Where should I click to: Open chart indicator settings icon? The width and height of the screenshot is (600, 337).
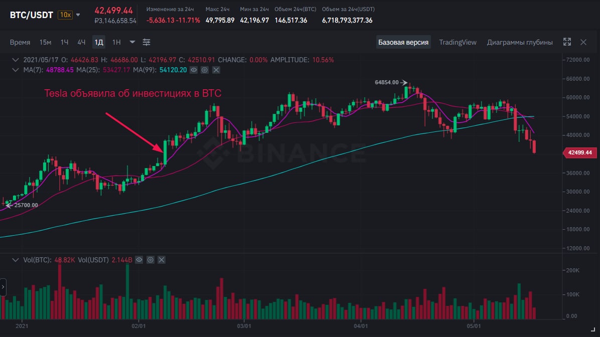coord(146,42)
